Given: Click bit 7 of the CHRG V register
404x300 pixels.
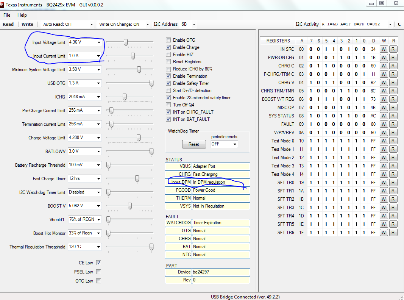Looking at the screenshot, I should point(311,83).
